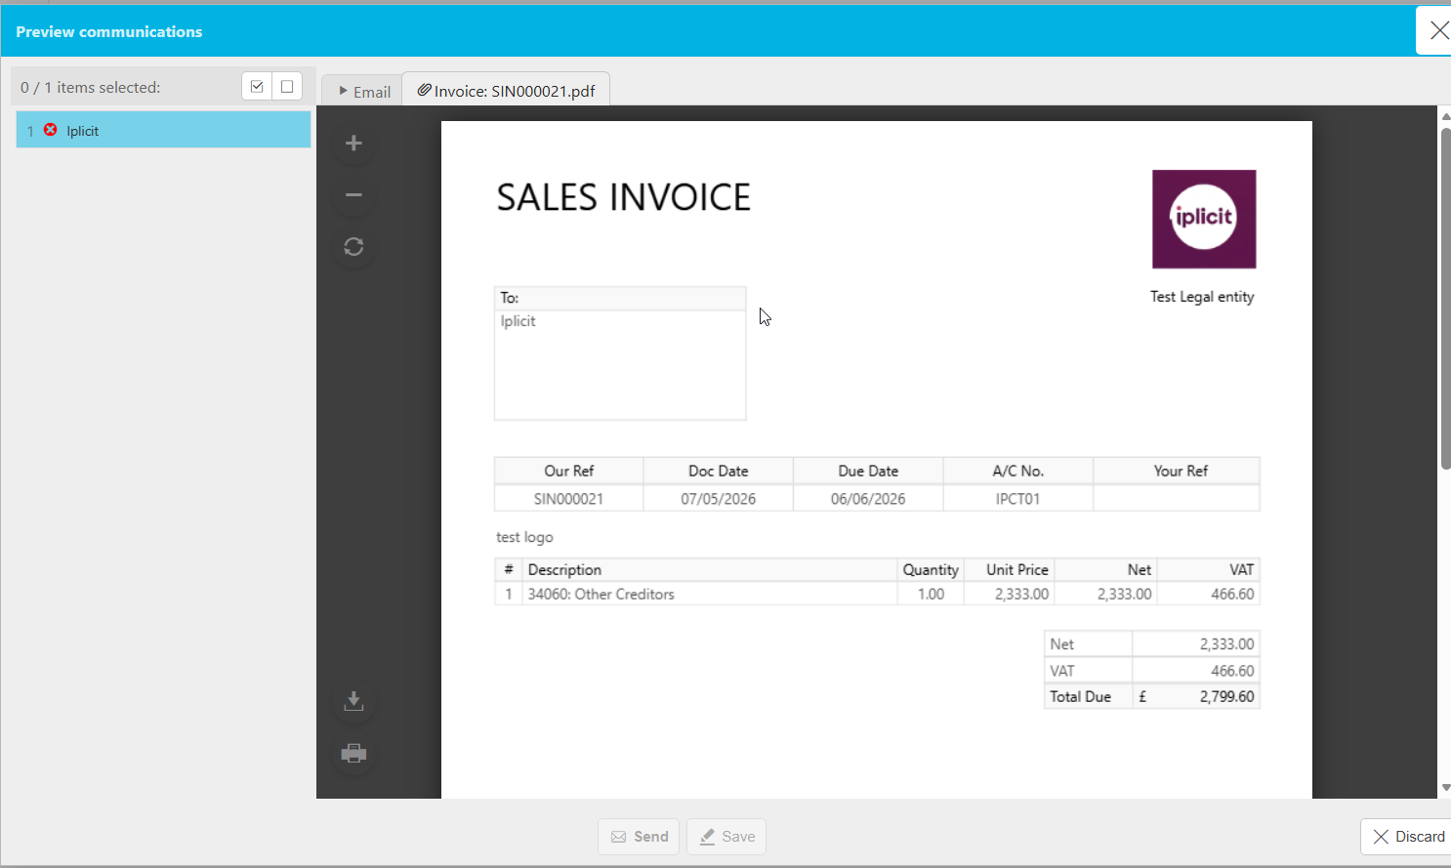Click the vertical scrollbar of the preview
Screen dimensions: 1451x868
pos(1445,299)
